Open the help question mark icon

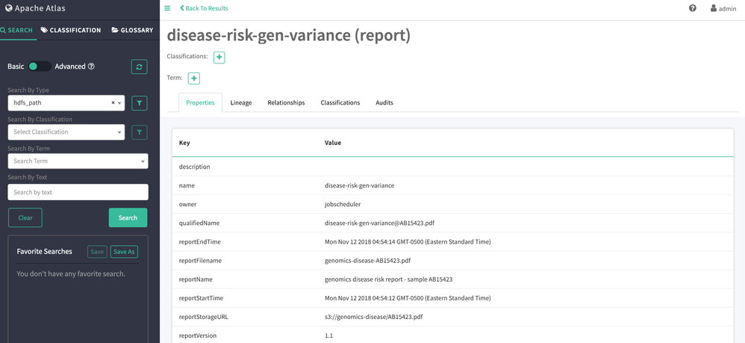692,8
